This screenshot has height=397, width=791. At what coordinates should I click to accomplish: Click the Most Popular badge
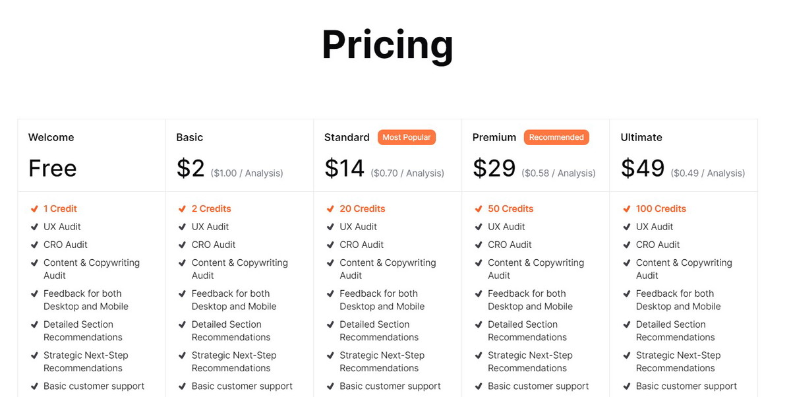pos(407,137)
